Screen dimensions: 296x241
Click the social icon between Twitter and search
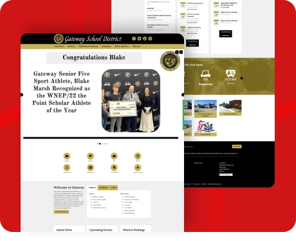pos(145,39)
